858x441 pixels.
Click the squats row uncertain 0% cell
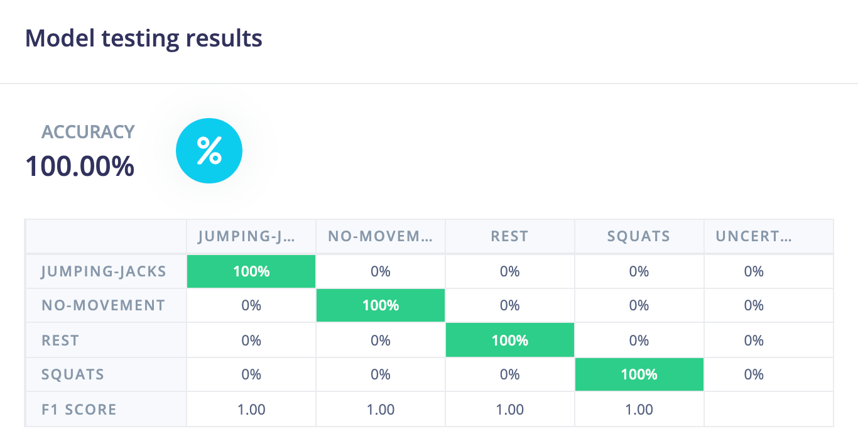tap(754, 374)
